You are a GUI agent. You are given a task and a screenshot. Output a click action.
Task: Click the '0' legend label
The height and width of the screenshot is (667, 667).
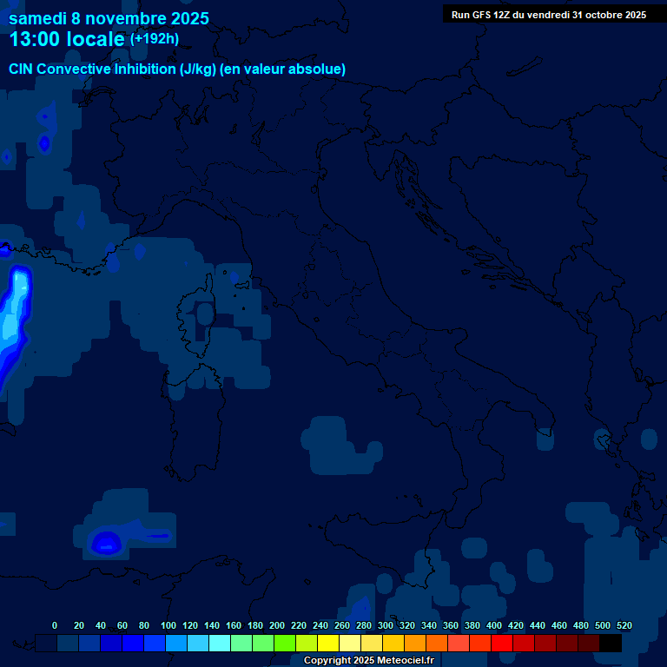[x=55, y=625]
